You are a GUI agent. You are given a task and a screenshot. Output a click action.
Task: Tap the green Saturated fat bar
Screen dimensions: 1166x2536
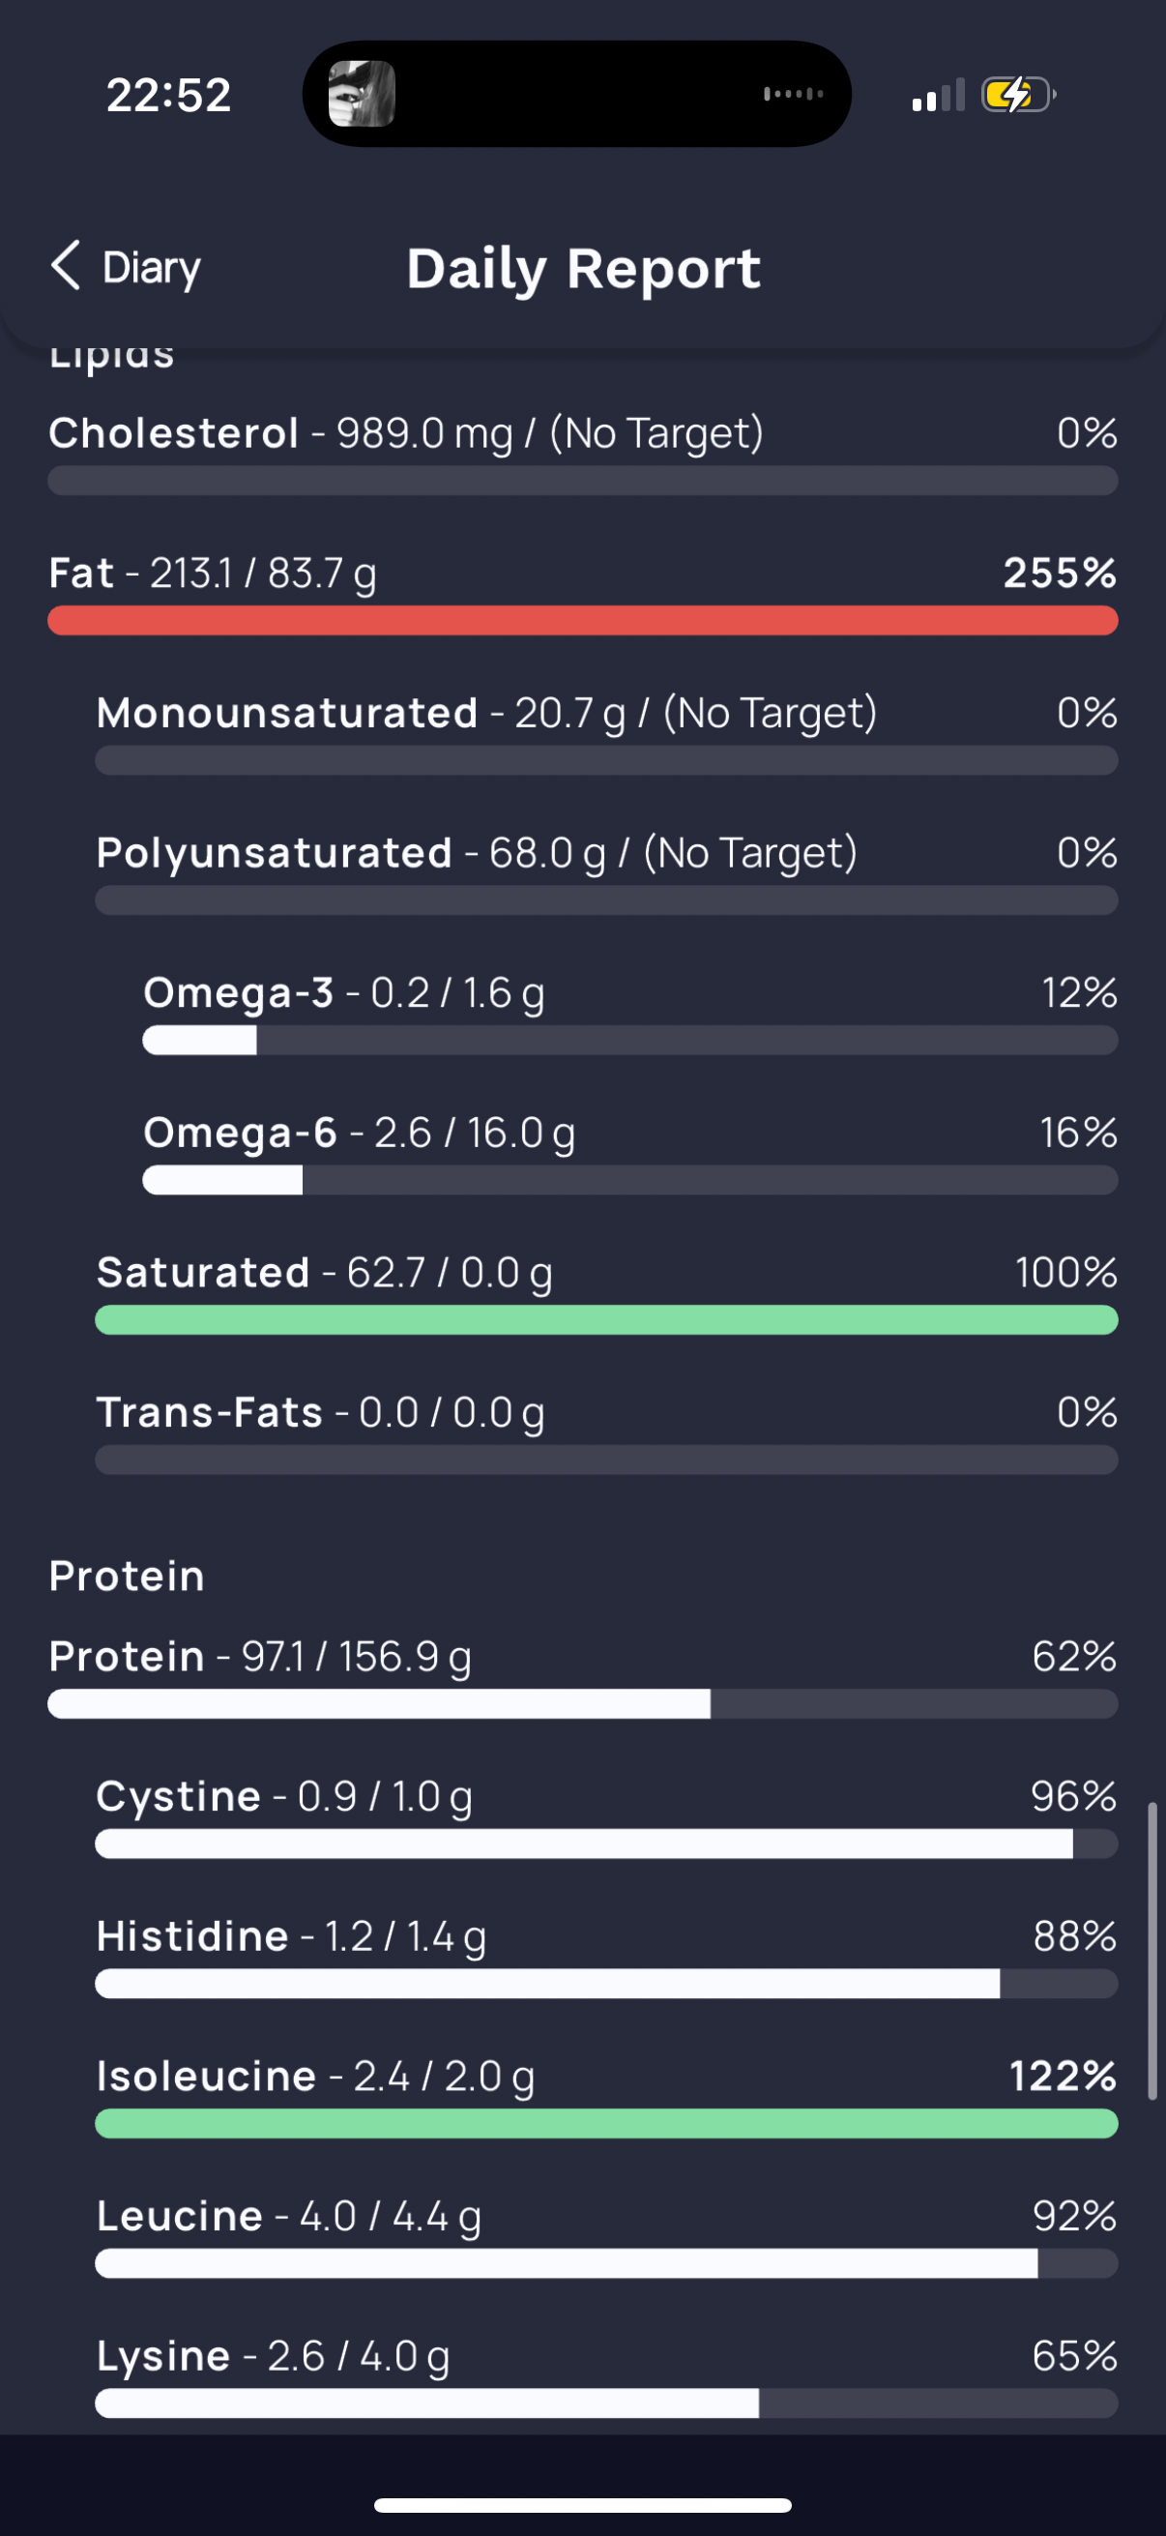pyautogui.click(x=606, y=1319)
